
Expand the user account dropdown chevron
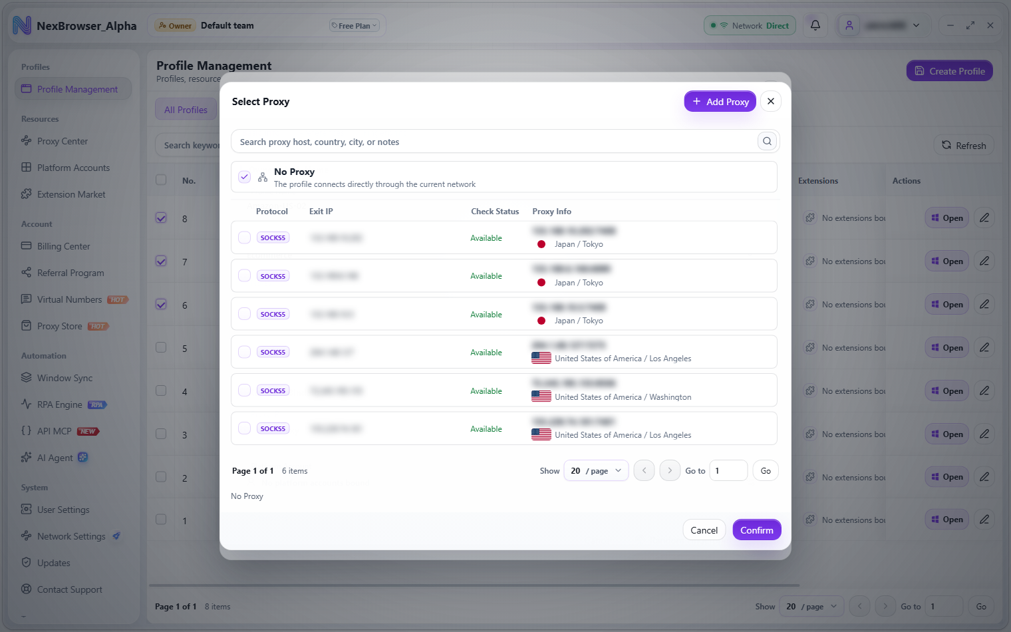coord(917,25)
